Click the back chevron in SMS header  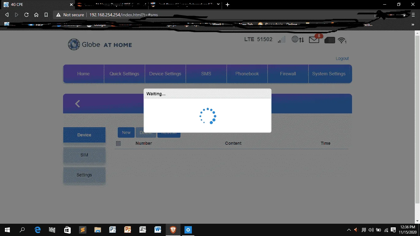[77, 104]
